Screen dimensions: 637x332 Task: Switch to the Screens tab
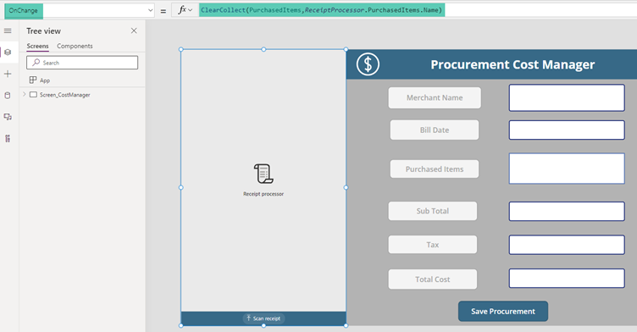click(x=38, y=46)
